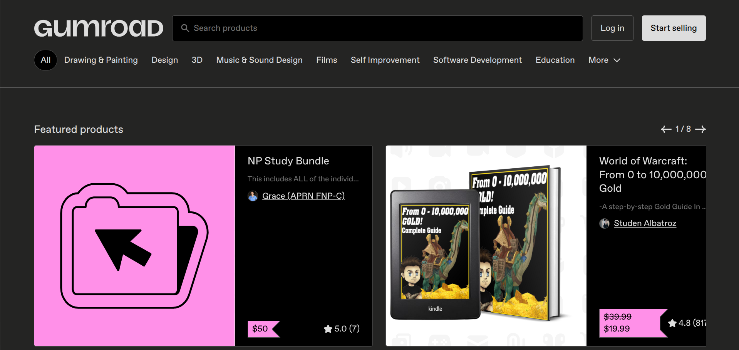The height and width of the screenshot is (350, 739).
Task: Open Grace (APRN FNP-C) seller link
Action: pyautogui.click(x=303, y=196)
